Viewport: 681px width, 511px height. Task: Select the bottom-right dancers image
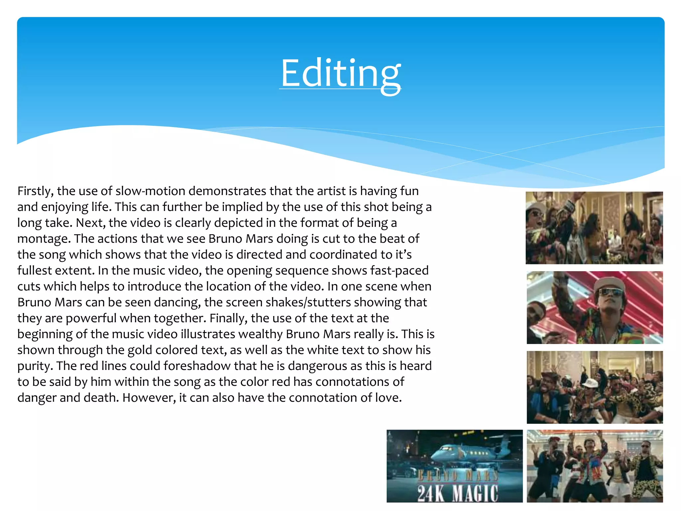[x=595, y=466]
